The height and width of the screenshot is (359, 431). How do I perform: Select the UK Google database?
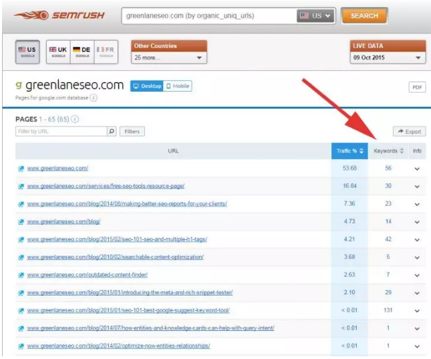pyautogui.click(x=57, y=51)
